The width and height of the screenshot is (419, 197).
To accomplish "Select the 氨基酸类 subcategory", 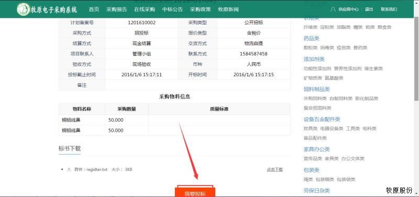I will point(334,78).
